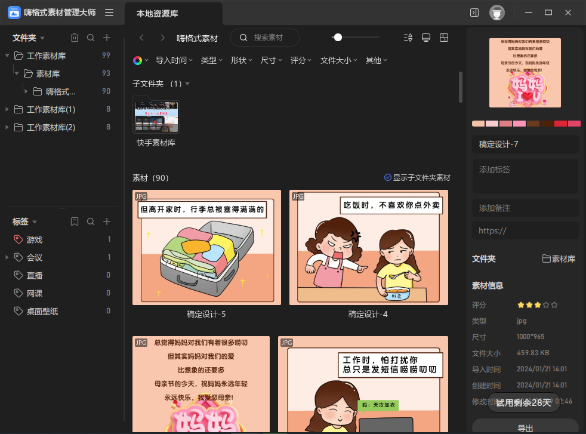This screenshot has height=434, width=586.
Task: Delete folder using trash icon
Action: [x=75, y=38]
